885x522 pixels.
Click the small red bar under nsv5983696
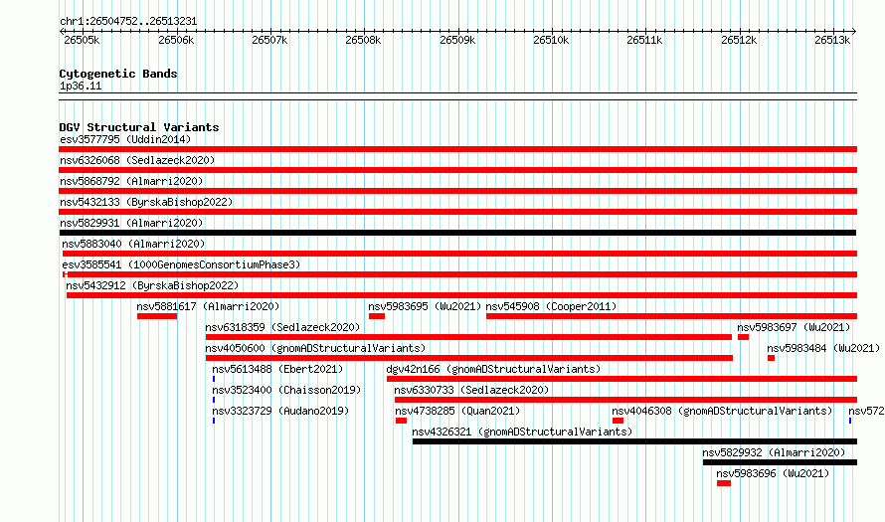(724, 483)
